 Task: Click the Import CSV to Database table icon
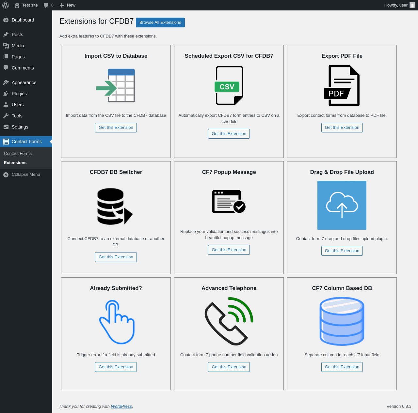click(x=116, y=85)
